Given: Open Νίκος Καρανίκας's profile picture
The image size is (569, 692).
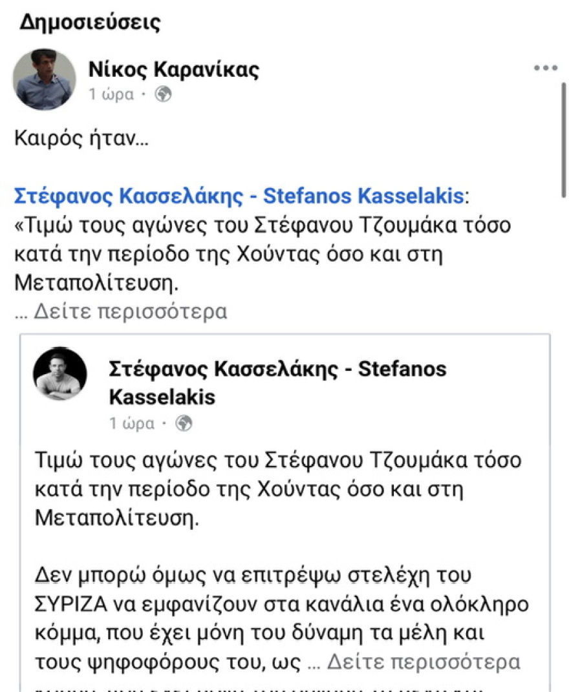Looking at the screenshot, I should point(43,78).
